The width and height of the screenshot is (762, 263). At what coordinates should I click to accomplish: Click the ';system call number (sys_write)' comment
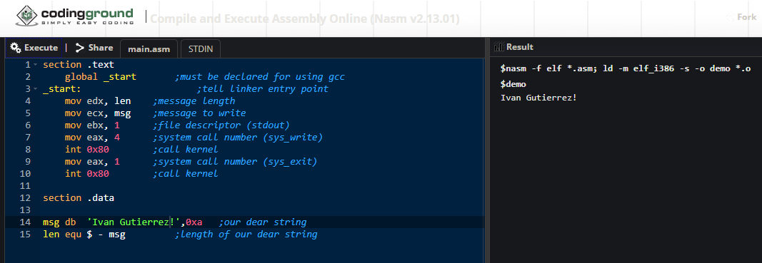[x=238, y=138]
